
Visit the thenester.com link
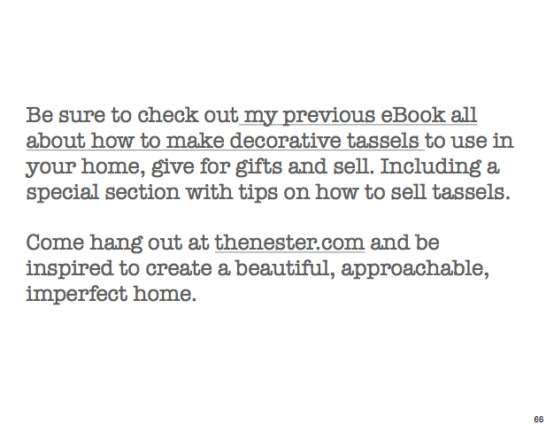289,243
